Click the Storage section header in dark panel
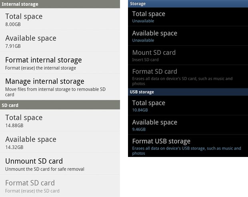 [188, 4]
